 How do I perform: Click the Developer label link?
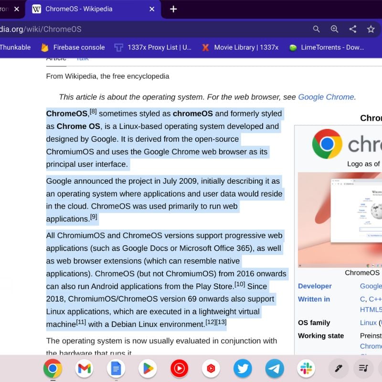click(315, 286)
